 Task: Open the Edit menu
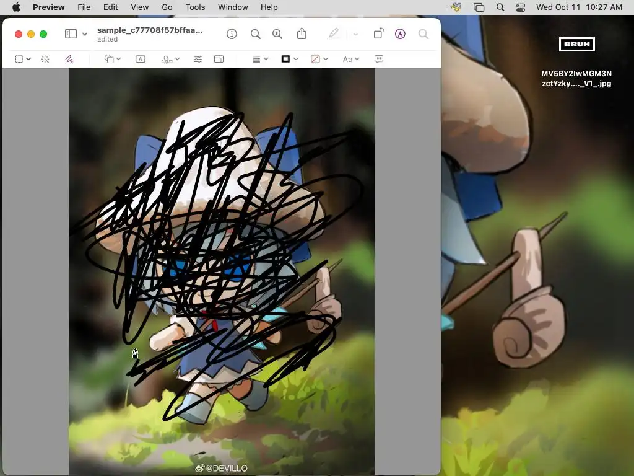(110, 7)
